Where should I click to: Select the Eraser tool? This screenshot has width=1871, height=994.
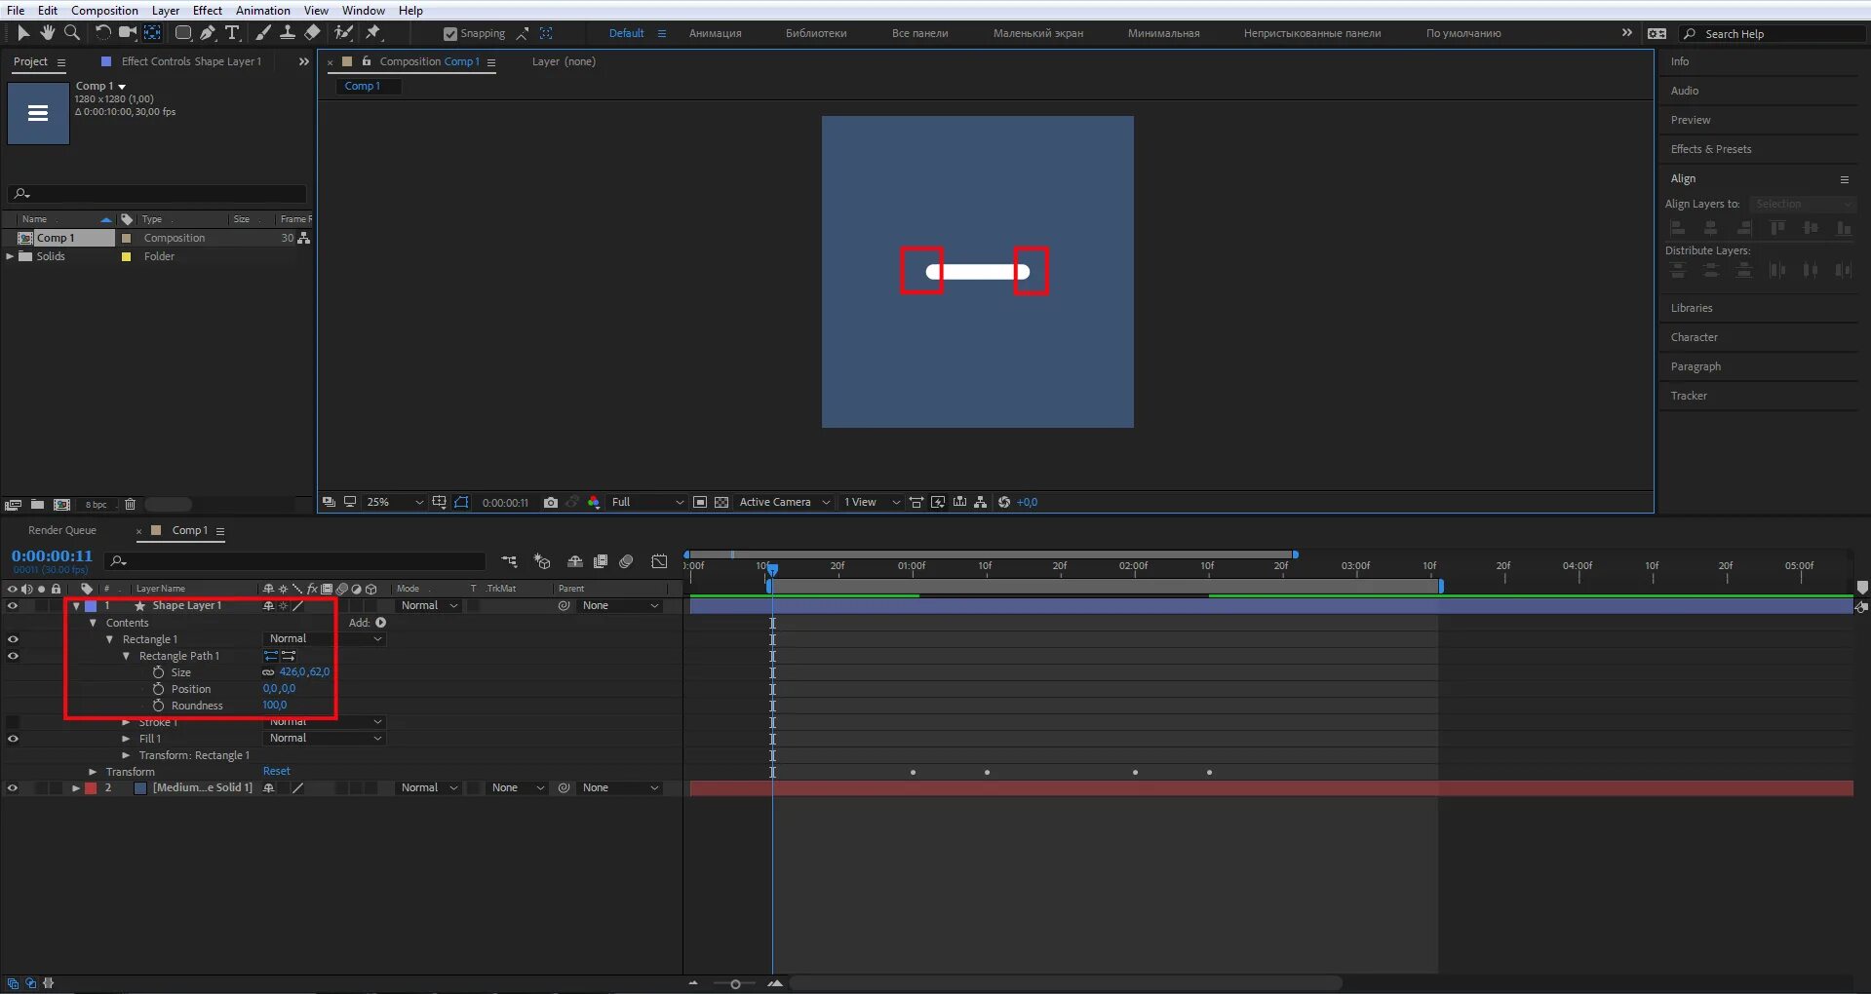pos(312,33)
